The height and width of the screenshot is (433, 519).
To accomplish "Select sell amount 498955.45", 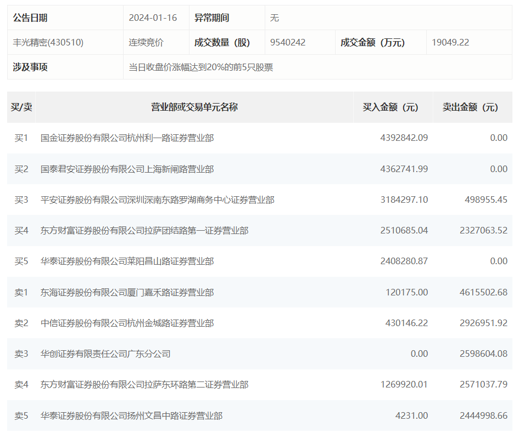I will 486,200.
